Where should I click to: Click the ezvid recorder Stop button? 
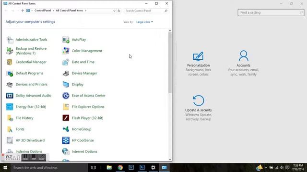pos(34,157)
